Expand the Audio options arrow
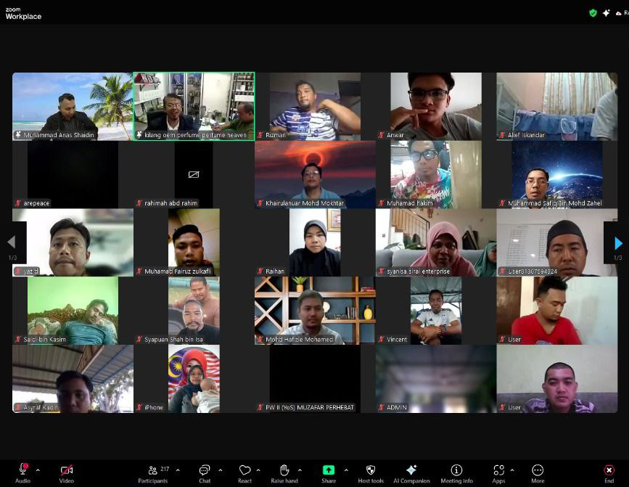Screen dimensions: 629x487 click(x=38, y=470)
